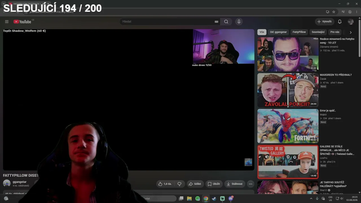Screen dimensions: 361x203
Task: Click the install/cast icon in address bar
Action: point(327,12)
